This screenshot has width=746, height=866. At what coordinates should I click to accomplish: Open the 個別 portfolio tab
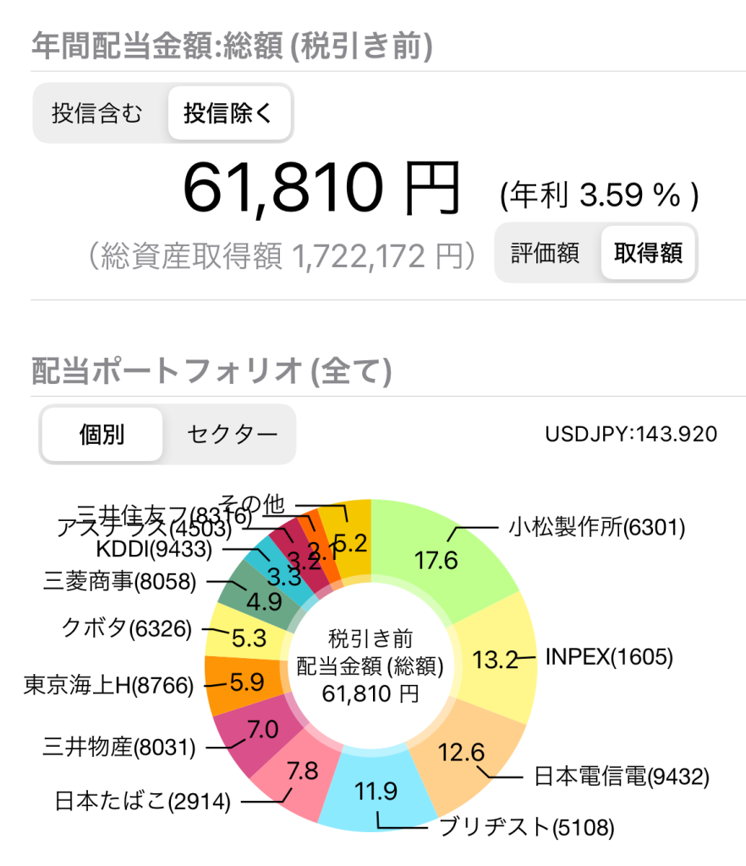coord(101,435)
